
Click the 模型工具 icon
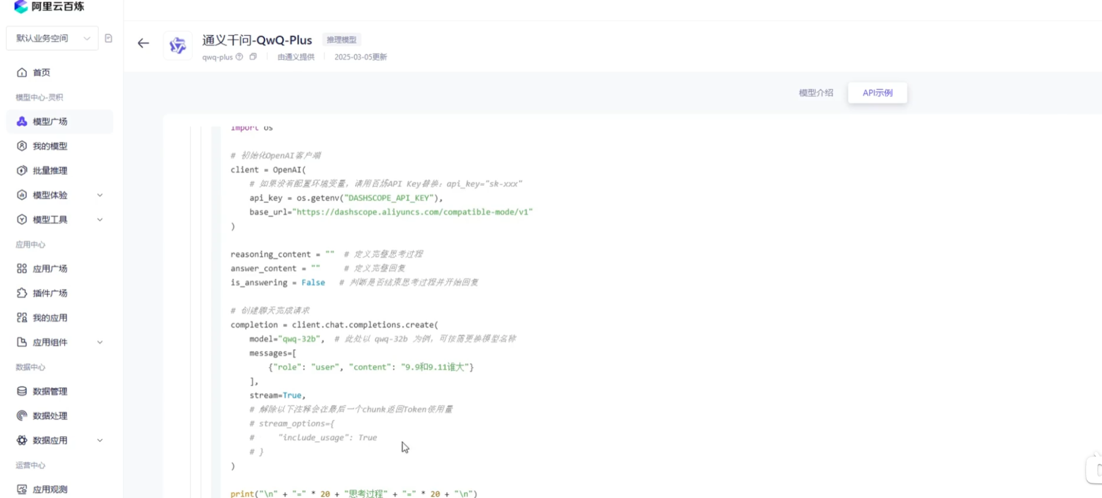coord(22,219)
